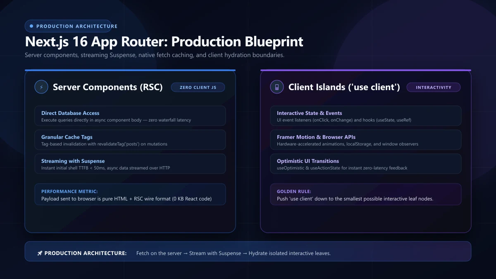Click the rocket icon in the footer bar
Screen dimensions: 496x279
pyautogui.click(x=40, y=253)
